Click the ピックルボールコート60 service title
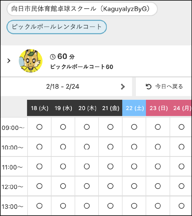The height and width of the screenshot is (216, 192). coord(82,67)
